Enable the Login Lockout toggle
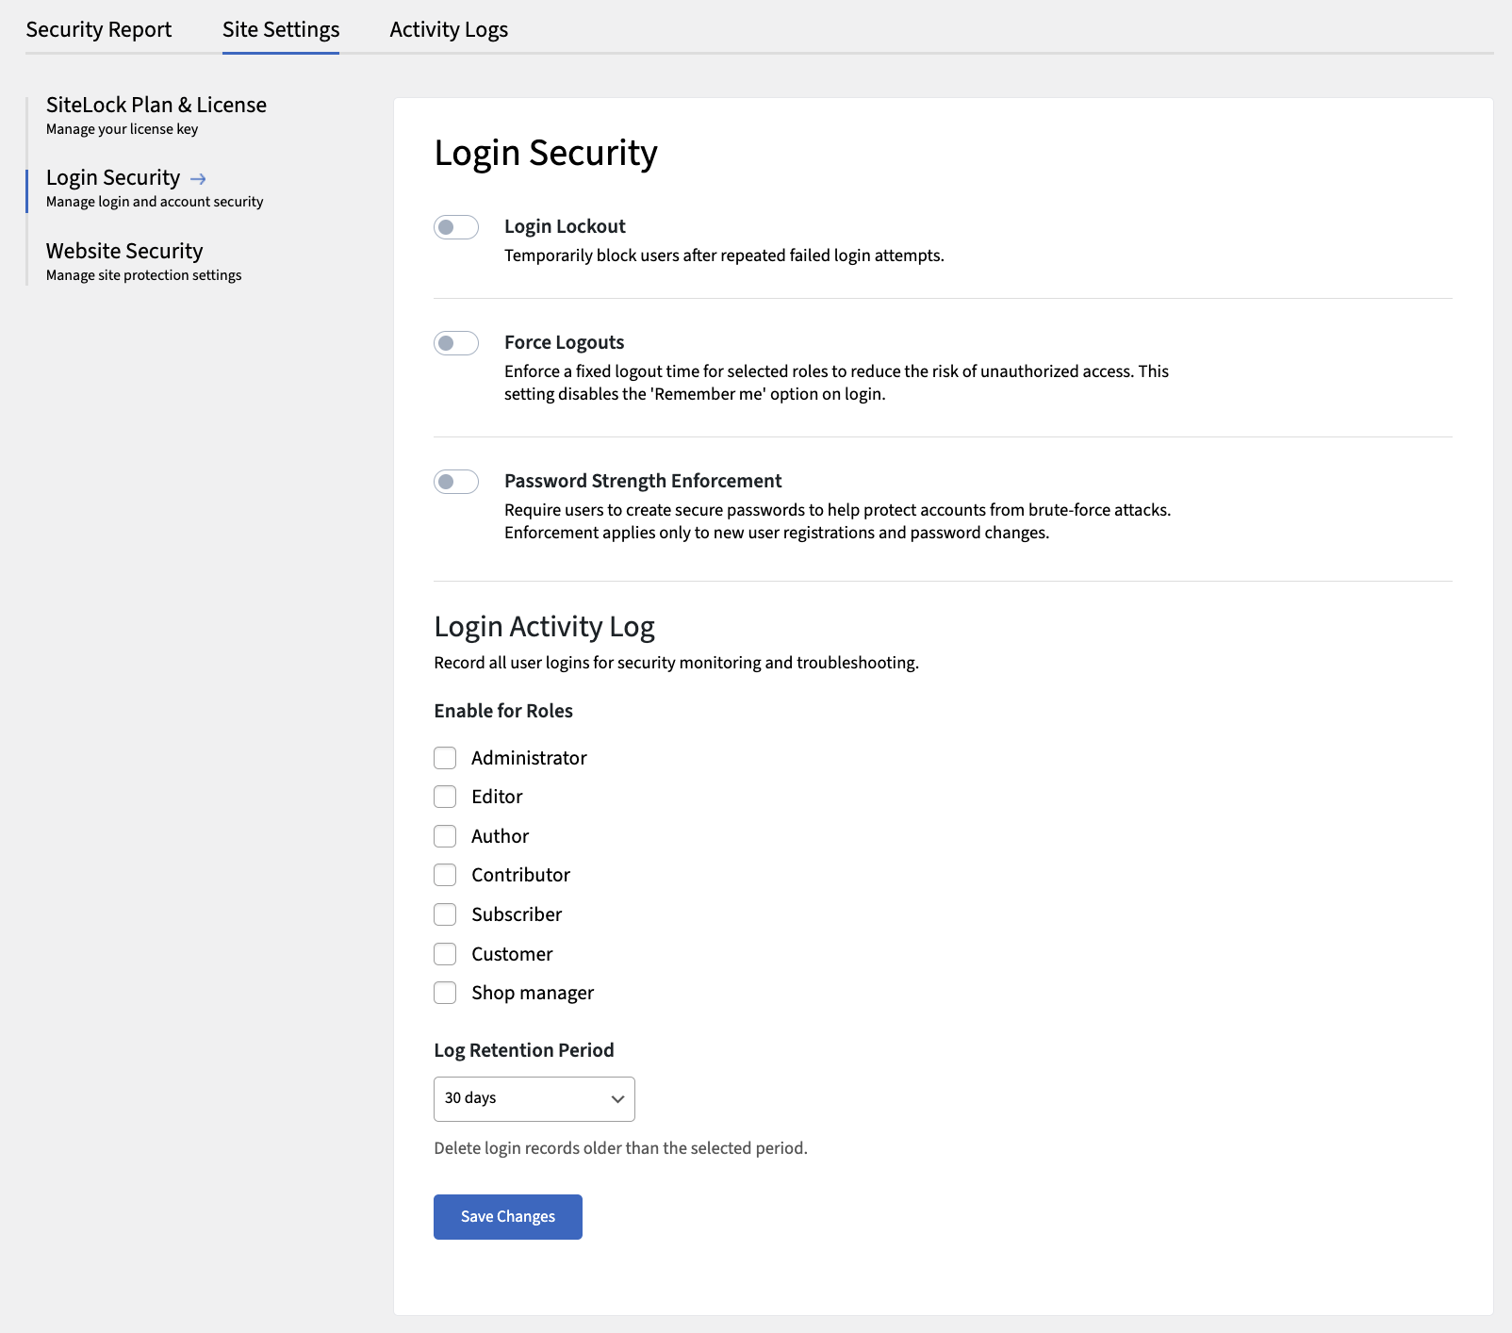1512x1333 pixels. click(455, 227)
